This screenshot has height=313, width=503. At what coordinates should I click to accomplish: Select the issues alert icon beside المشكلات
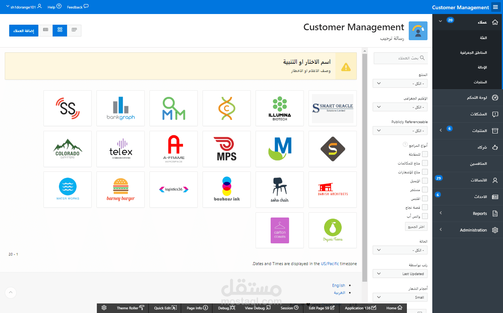[x=495, y=114]
